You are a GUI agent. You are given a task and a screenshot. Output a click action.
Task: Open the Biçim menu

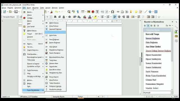click(29, 8)
